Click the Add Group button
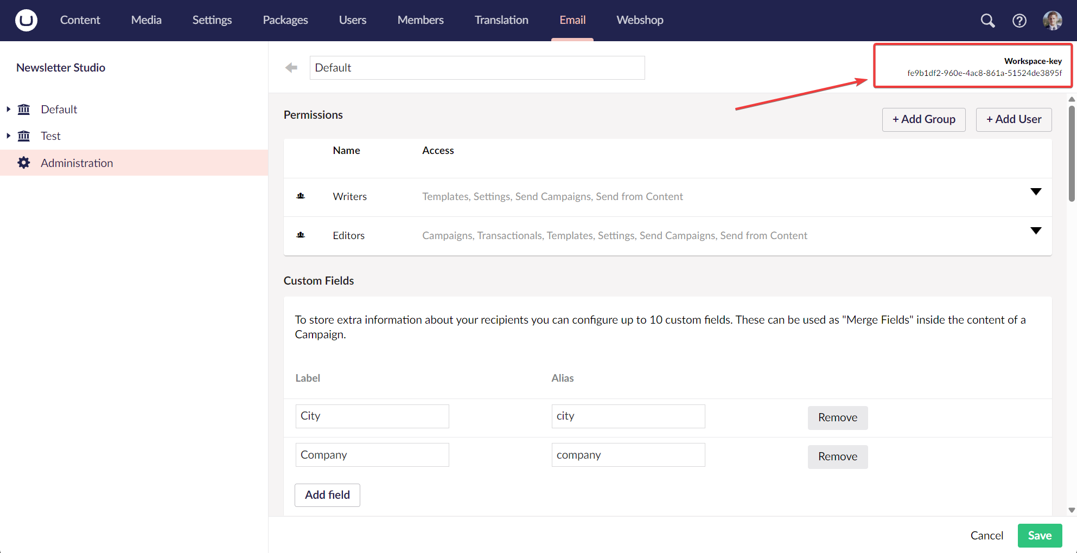 pyautogui.click(x=923, y=119)
